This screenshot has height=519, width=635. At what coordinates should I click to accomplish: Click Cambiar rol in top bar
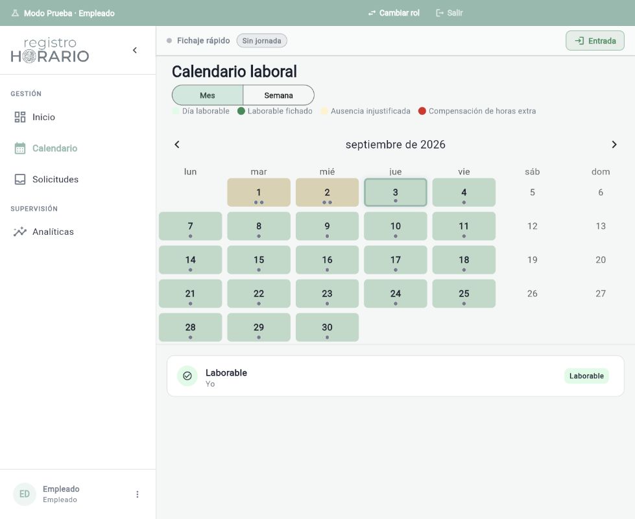pyautogui.click(x=394, y=13)
